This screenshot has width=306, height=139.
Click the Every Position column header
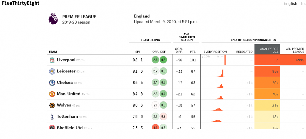point(215,52)
